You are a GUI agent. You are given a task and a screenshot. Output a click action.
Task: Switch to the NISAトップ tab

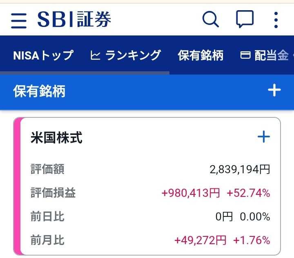(43, 55)
